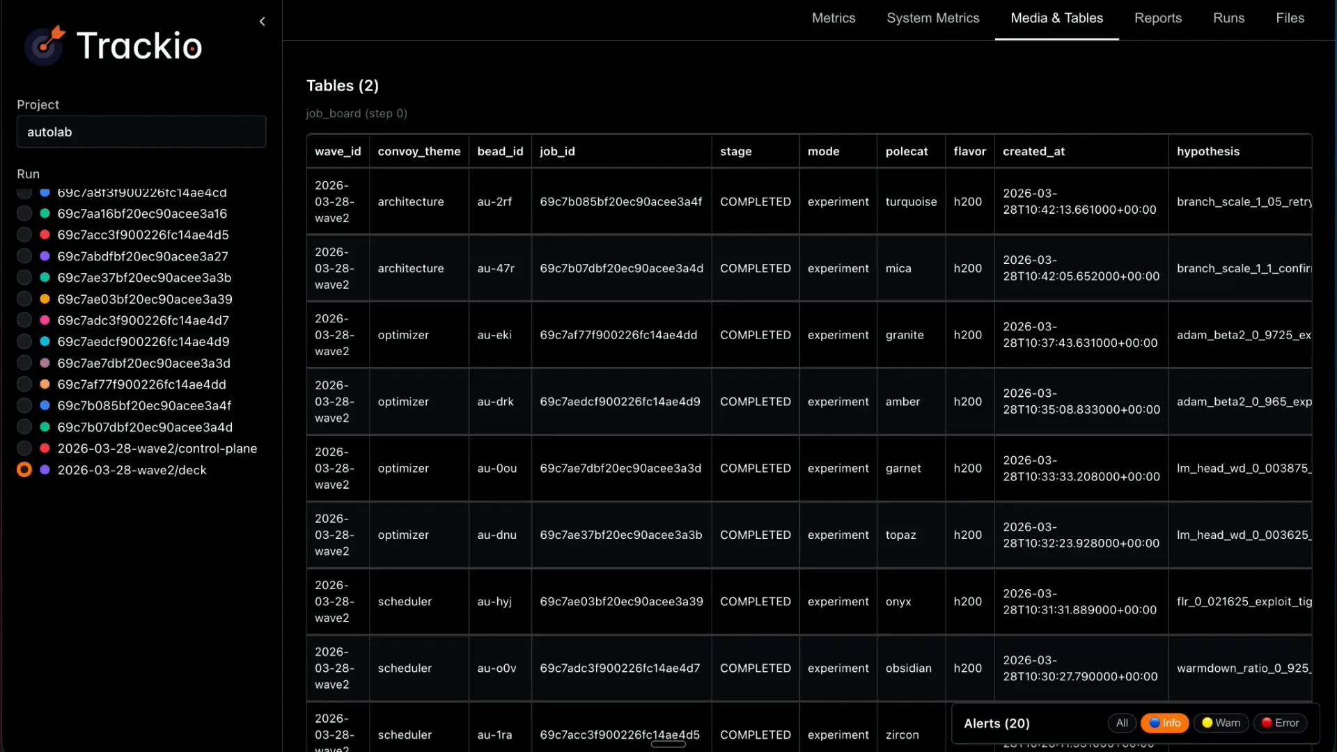This screenshot has height=752, width=1337.
Task: Switch to the Reports tab
Action: click(x=1158, y=18)
